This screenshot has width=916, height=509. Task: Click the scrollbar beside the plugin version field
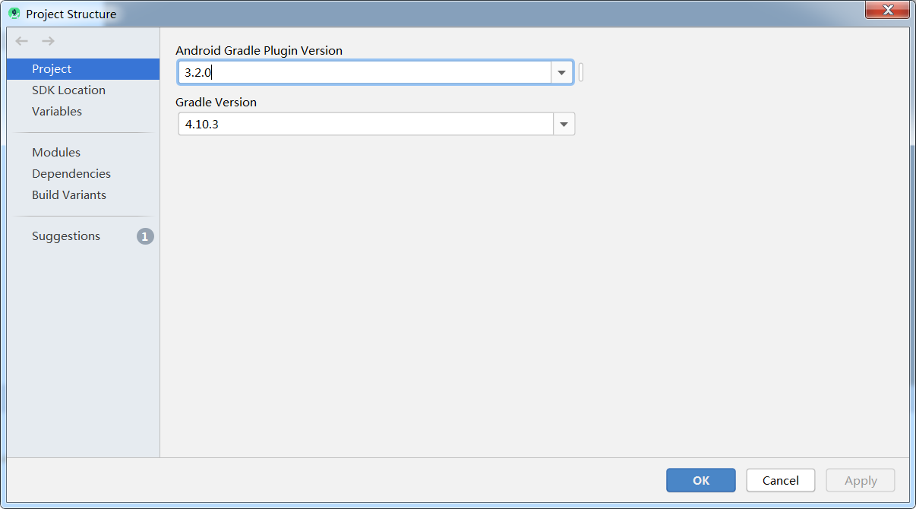click(580, 71)
